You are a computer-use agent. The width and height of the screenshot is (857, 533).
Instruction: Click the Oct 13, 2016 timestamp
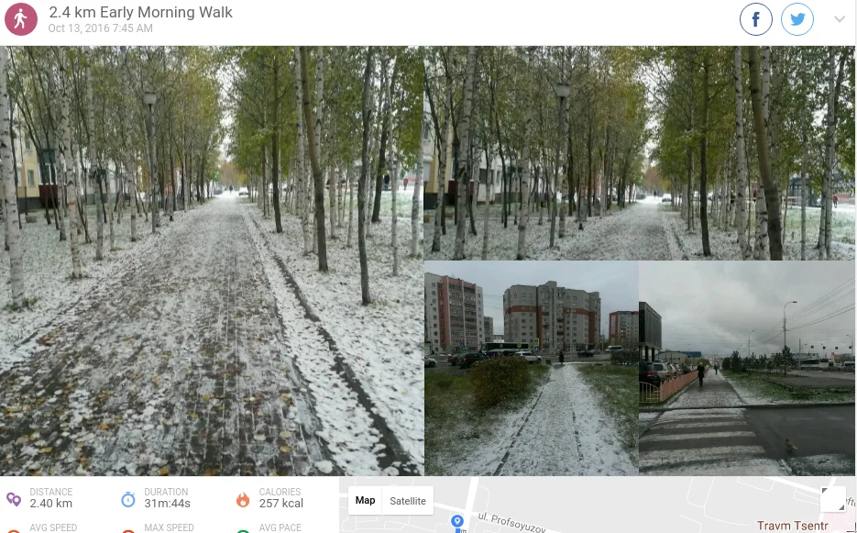[x=101, y=28]
